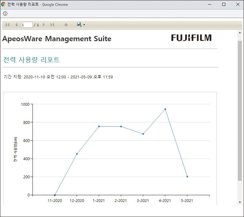Click the 3-2021 data point marker

(143, 134)
